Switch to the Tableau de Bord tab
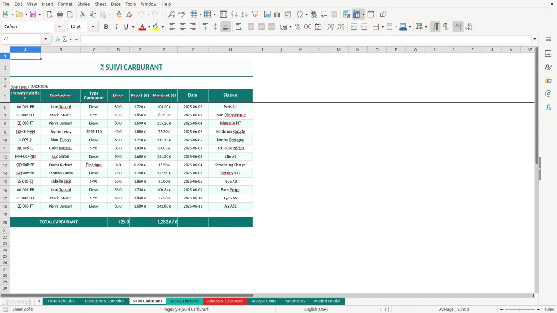The height and width of the screenshot is (313, 557). [x=184, y=301]
